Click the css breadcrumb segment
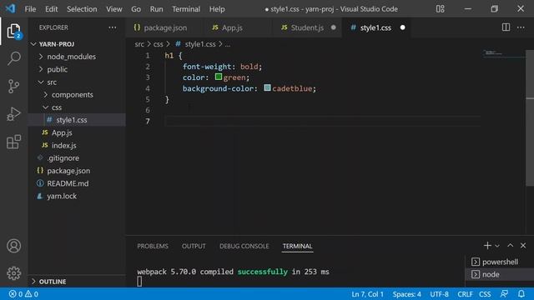The width and height of the screenshot is (534, 300). (x=158, y=44)
